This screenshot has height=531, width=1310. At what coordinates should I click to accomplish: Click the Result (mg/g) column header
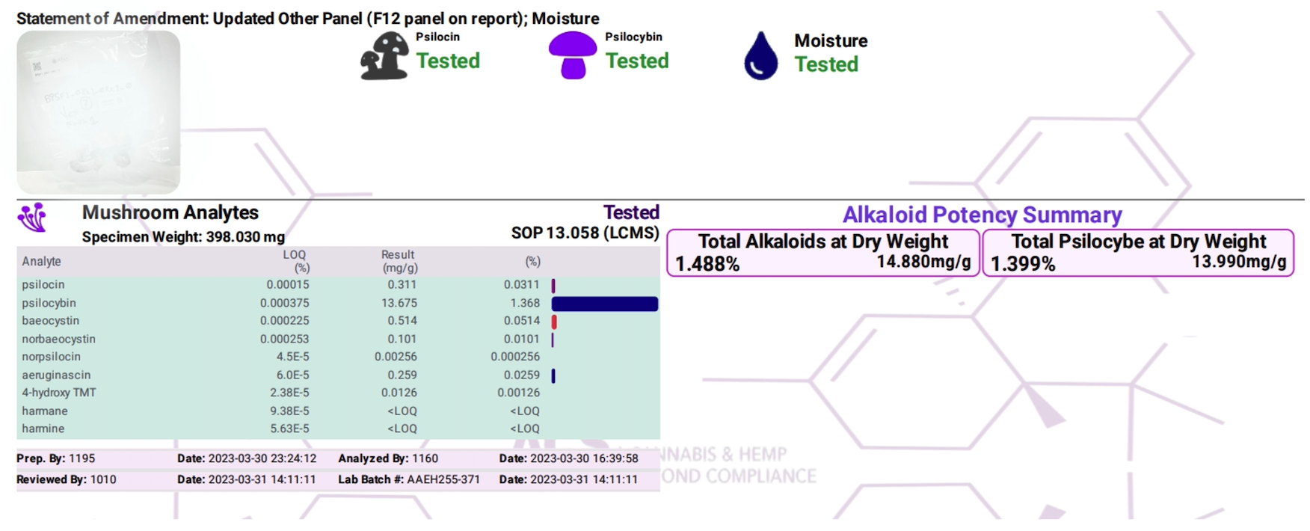tap(399, 261)
